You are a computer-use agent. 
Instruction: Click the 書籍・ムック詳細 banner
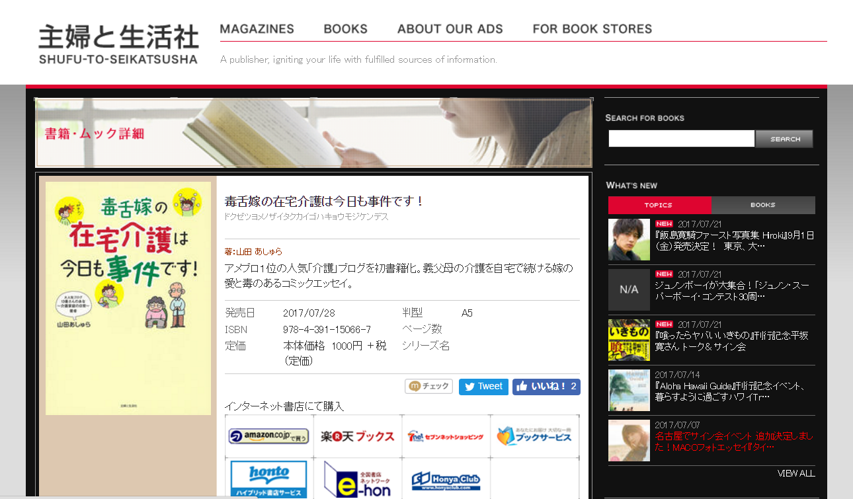pos(313,133)
